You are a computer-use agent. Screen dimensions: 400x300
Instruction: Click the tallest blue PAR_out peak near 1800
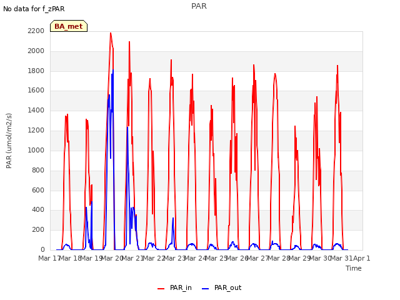point(113,70)
